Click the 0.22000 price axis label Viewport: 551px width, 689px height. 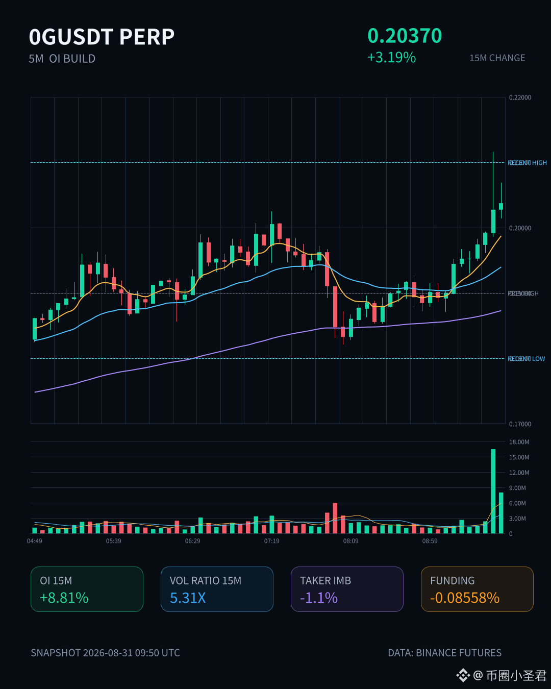[x=520, y=97]
